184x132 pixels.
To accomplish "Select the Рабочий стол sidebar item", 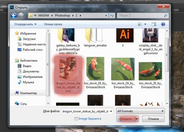I will tap(32, 50).
